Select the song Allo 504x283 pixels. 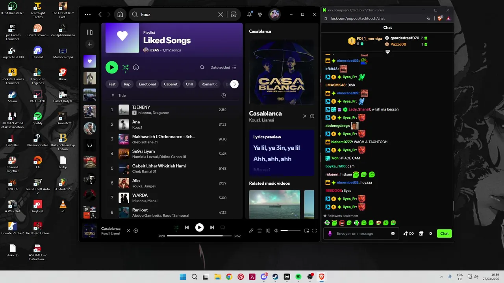(172, 183)
